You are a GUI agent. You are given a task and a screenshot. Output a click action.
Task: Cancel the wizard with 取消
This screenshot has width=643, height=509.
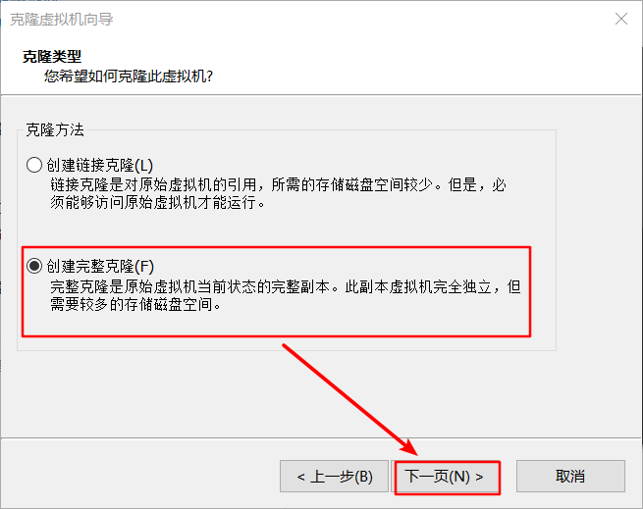pyautogui.click(x=570, y=477)
